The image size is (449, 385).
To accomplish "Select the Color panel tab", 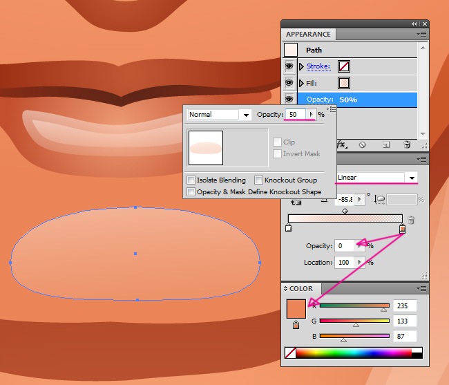I will (x=300, y=288).
